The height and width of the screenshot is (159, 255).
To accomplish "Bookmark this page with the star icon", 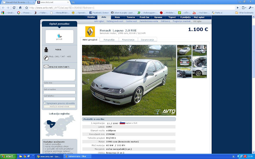I will click(26, 8).
